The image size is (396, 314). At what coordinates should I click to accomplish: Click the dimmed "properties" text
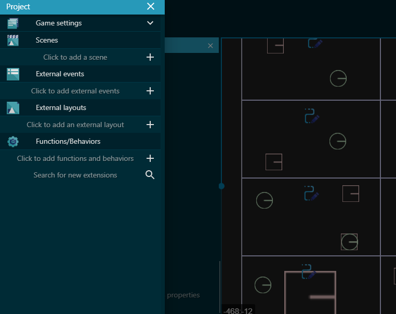click(x=183, y=295)
